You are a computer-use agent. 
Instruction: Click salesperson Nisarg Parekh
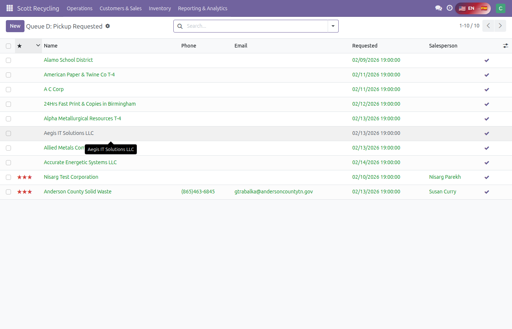pyautogui.click(x=445, y=177)
